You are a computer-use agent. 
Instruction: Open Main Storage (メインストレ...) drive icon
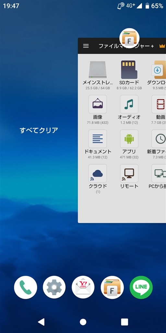98,70
